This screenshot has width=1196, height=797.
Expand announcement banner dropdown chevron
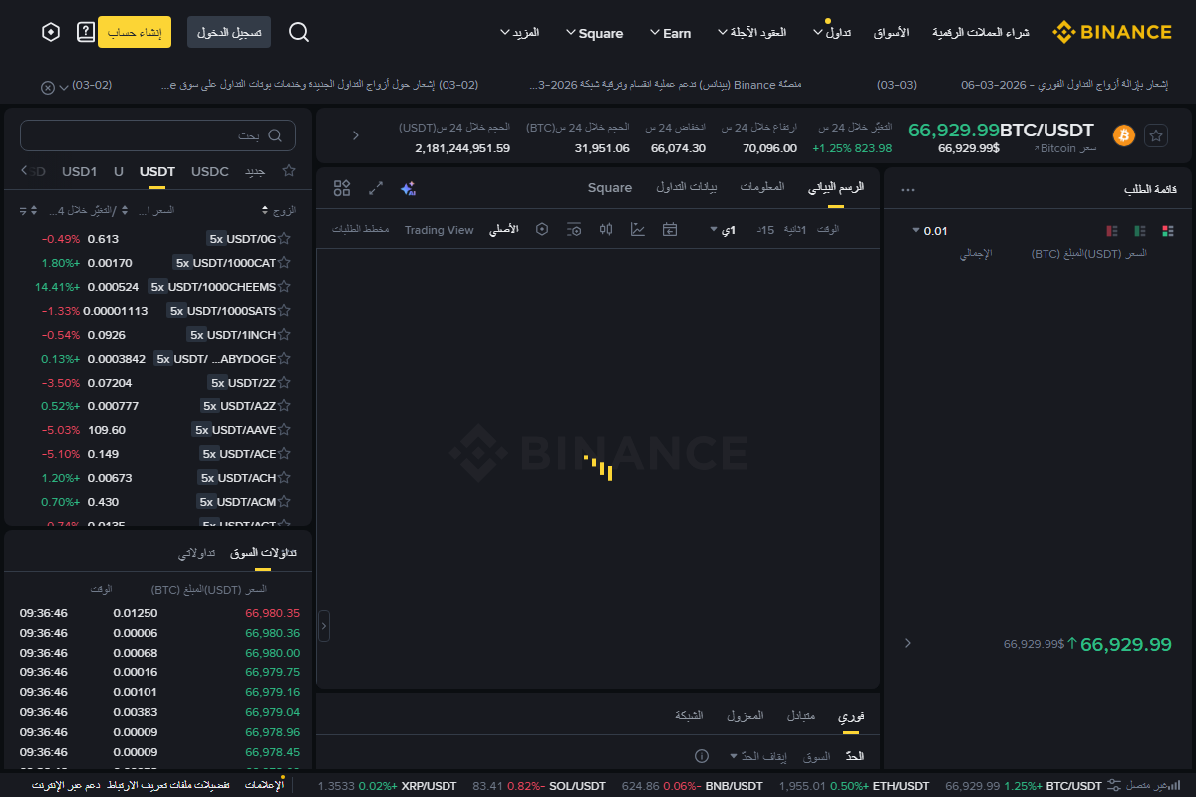tap(64, 87)
